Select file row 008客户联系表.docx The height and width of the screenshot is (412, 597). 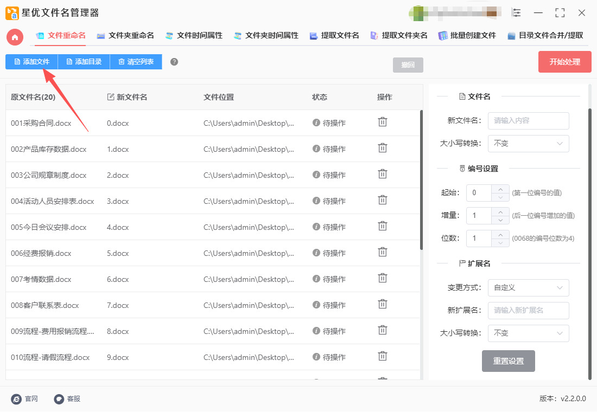tap(212, 305)
